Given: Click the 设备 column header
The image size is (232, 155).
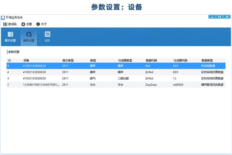Looking at the screenshot, I should 26,60.
